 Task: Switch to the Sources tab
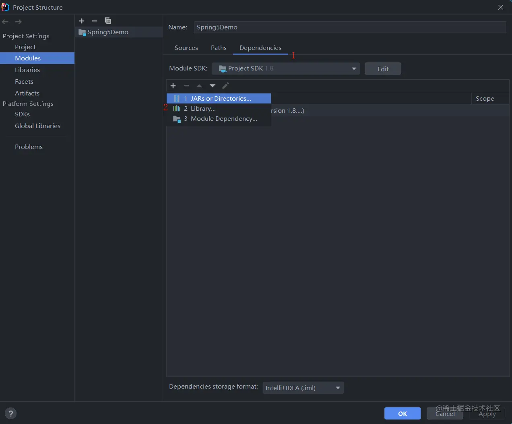point(186,48)
